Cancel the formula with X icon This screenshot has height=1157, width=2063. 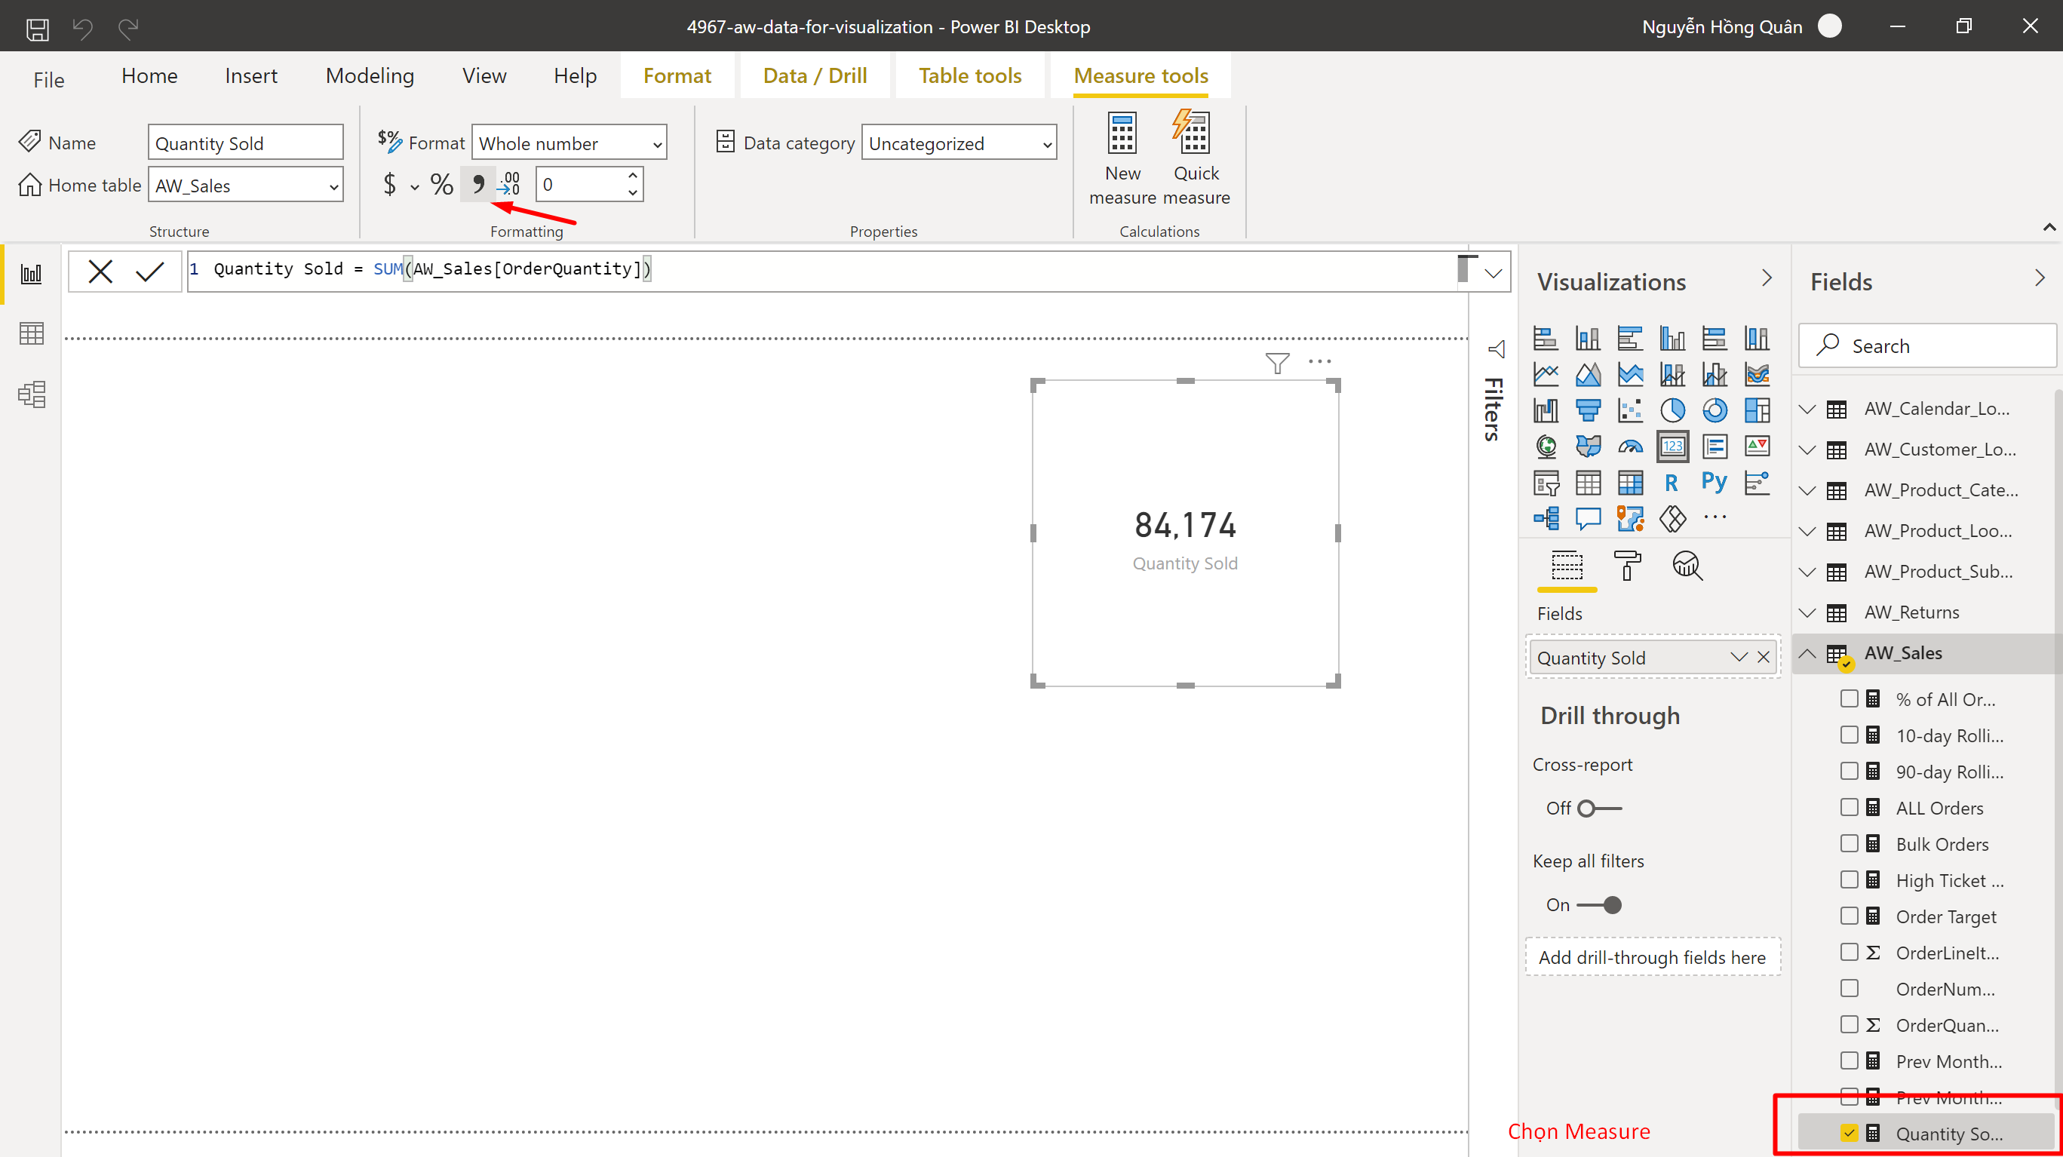pyautogui.click(x=100, y=272)
